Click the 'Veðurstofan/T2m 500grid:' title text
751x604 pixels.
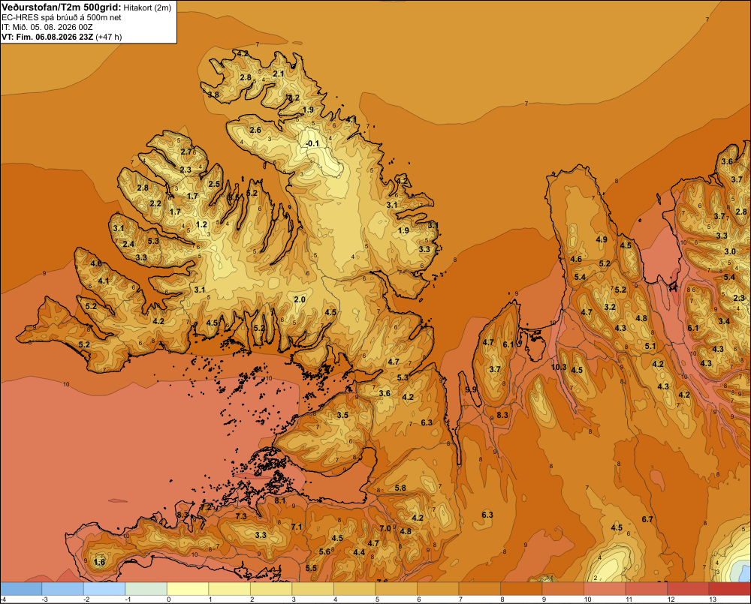pos(62,8)
